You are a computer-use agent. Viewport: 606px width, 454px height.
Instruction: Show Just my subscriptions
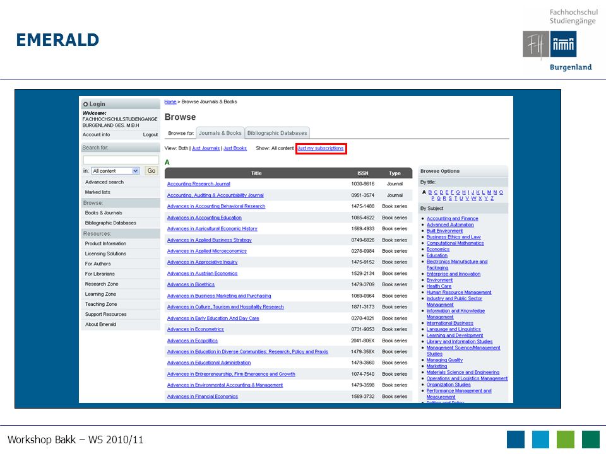tap(321, 148)
